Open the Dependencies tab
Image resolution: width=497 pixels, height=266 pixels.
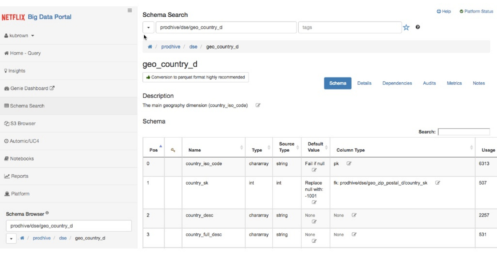point(397,83)
